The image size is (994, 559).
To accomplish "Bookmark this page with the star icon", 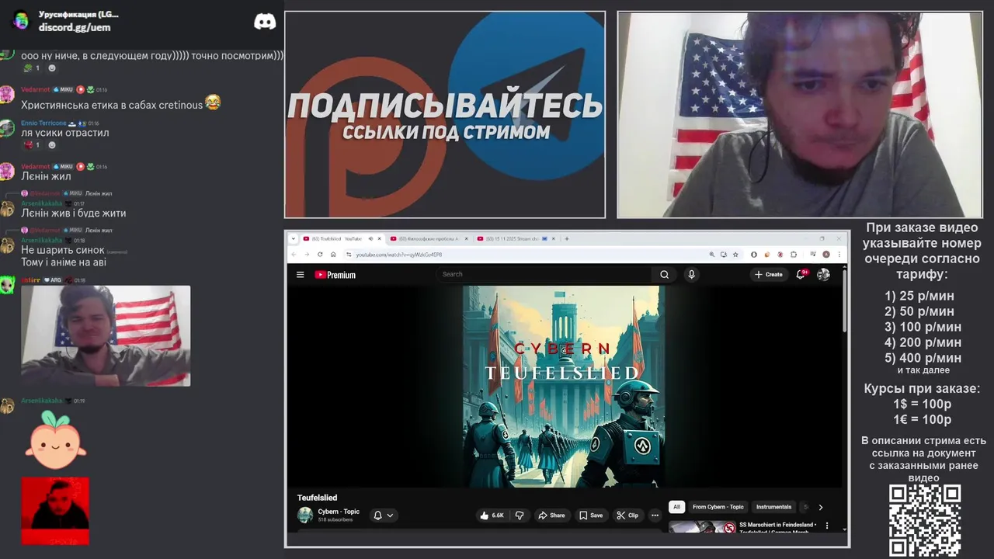I will (735, 254).
